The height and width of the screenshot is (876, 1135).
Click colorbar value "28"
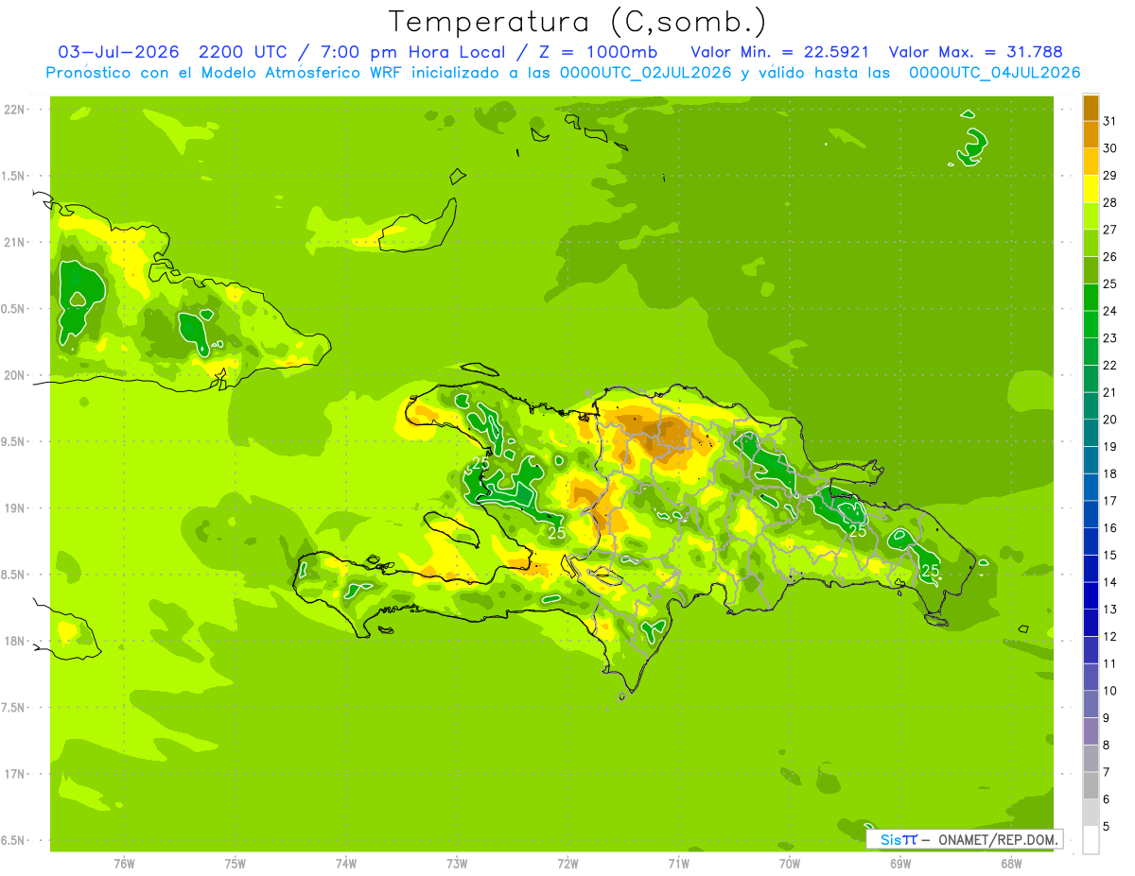(x=1110, y=202)
